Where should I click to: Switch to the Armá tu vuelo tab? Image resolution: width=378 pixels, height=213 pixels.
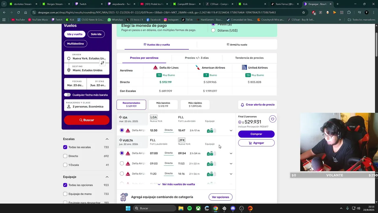click(x=237, y=45)
